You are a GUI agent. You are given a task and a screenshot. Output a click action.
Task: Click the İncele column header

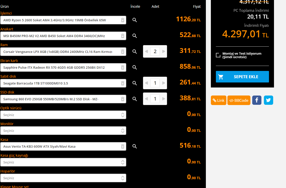[x=135, y=6]
